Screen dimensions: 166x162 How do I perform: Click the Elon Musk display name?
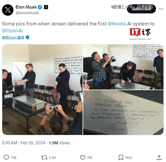(26, 7)
